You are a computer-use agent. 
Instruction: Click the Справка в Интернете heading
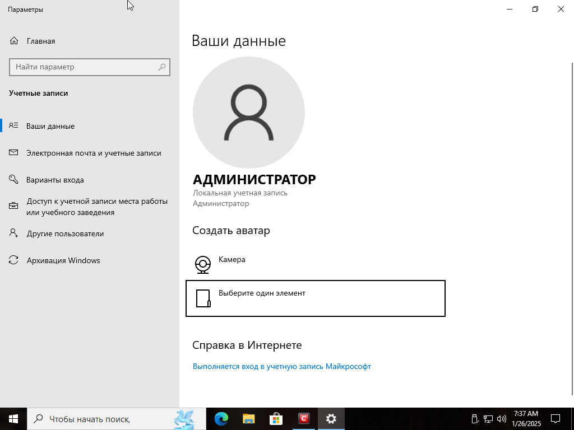(x=247, y=345)
